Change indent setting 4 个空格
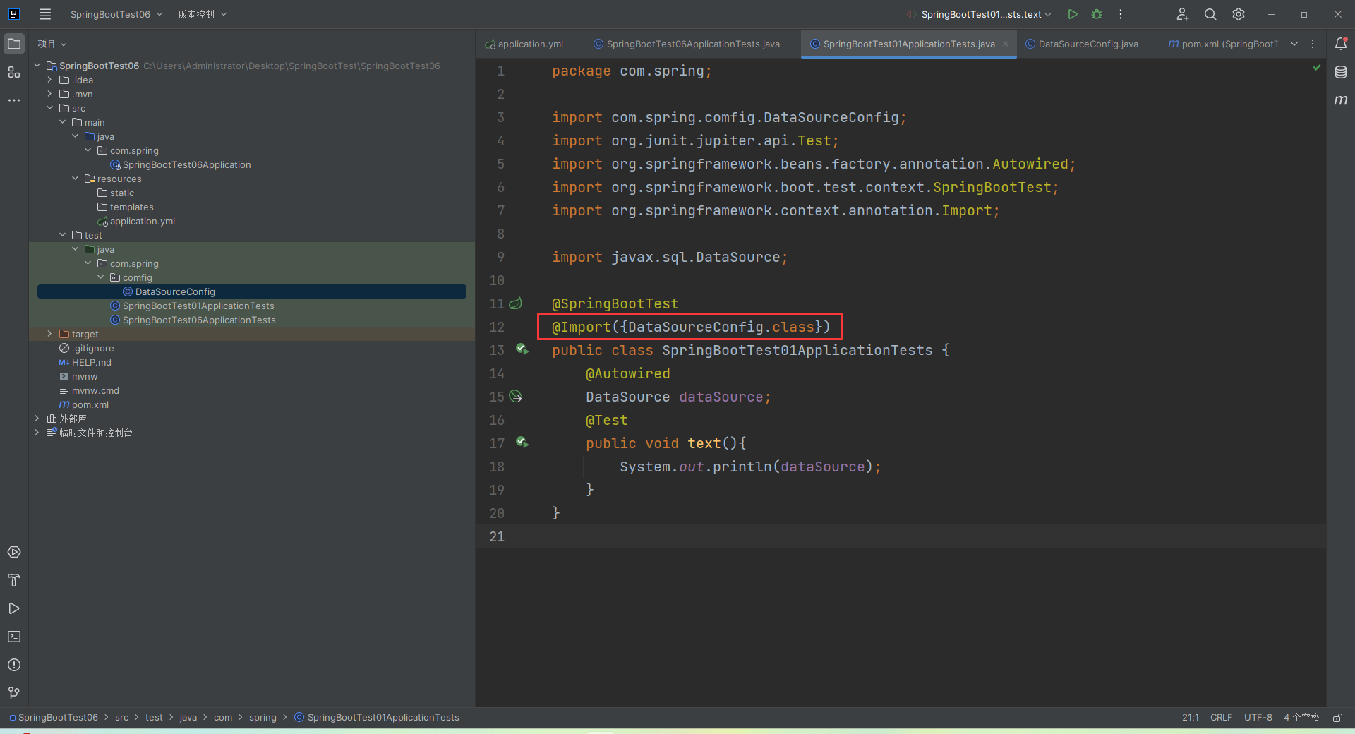This screenshot has height=734, width=1355. [x=1301, y=718]
